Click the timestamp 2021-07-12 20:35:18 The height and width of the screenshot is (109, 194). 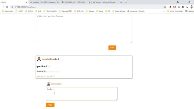(45, 77)
